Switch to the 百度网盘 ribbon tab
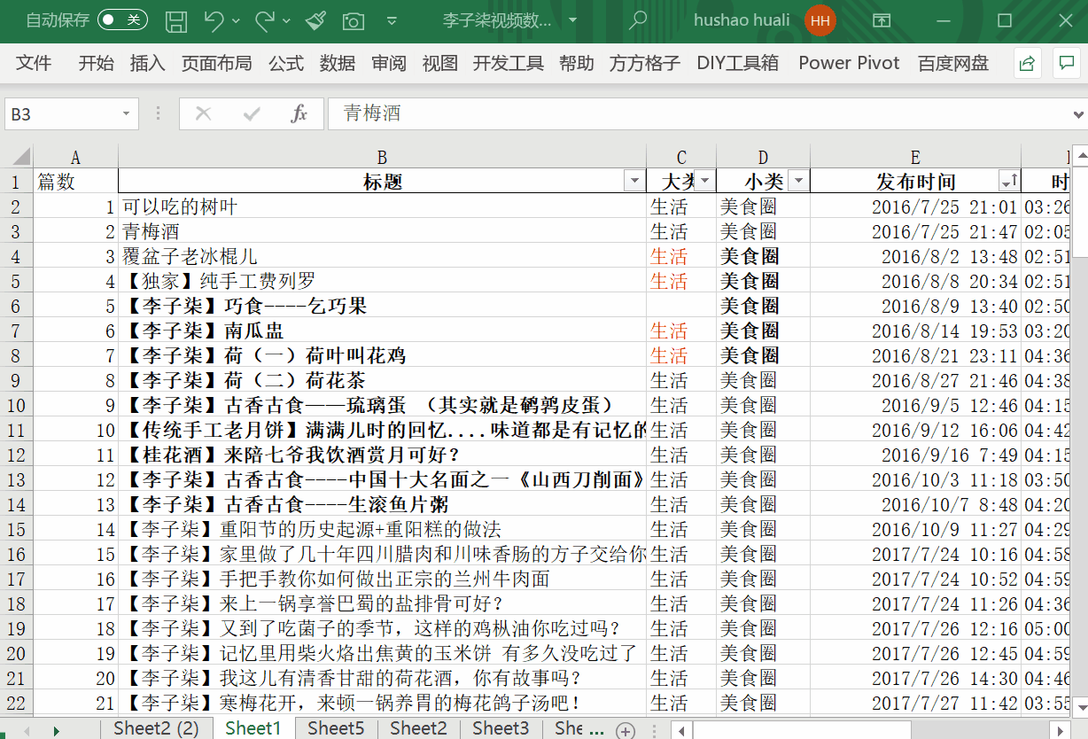The width and height of the screenshot is (1088, 739). [x=953, y=63]
